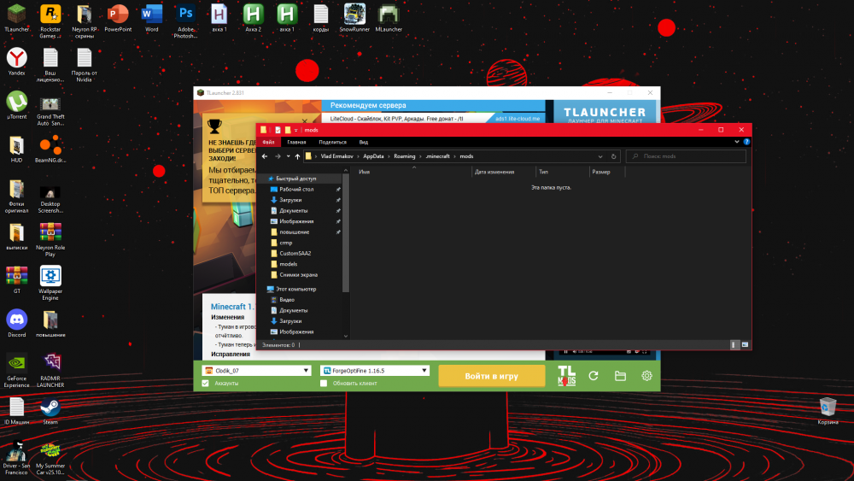The image size is (854, 481).
Task: Open Steam desktop shortcut
Action: pos(50,411)
